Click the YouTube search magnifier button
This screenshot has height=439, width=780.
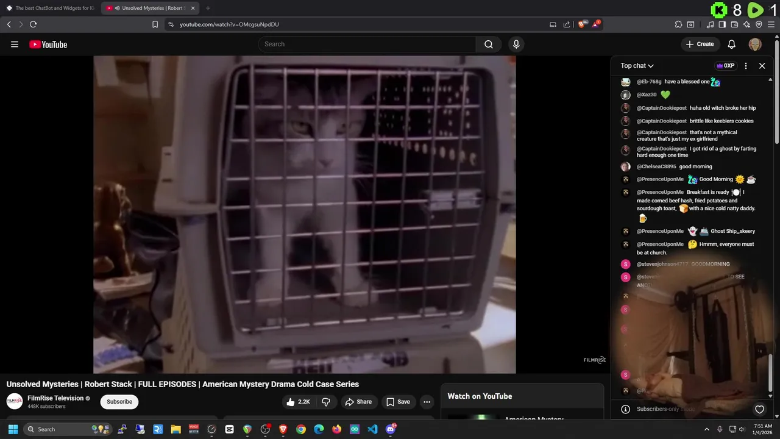click(489, 44)
